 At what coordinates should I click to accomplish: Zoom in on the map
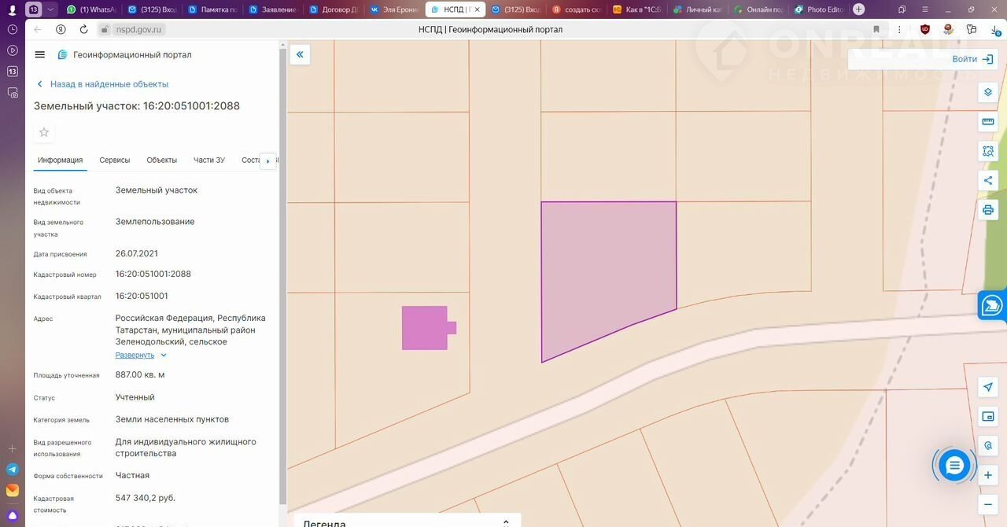tap(988, 475)
